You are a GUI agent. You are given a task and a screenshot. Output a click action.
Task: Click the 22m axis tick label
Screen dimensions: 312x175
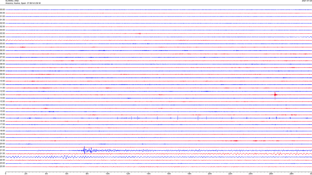(230, 174)
